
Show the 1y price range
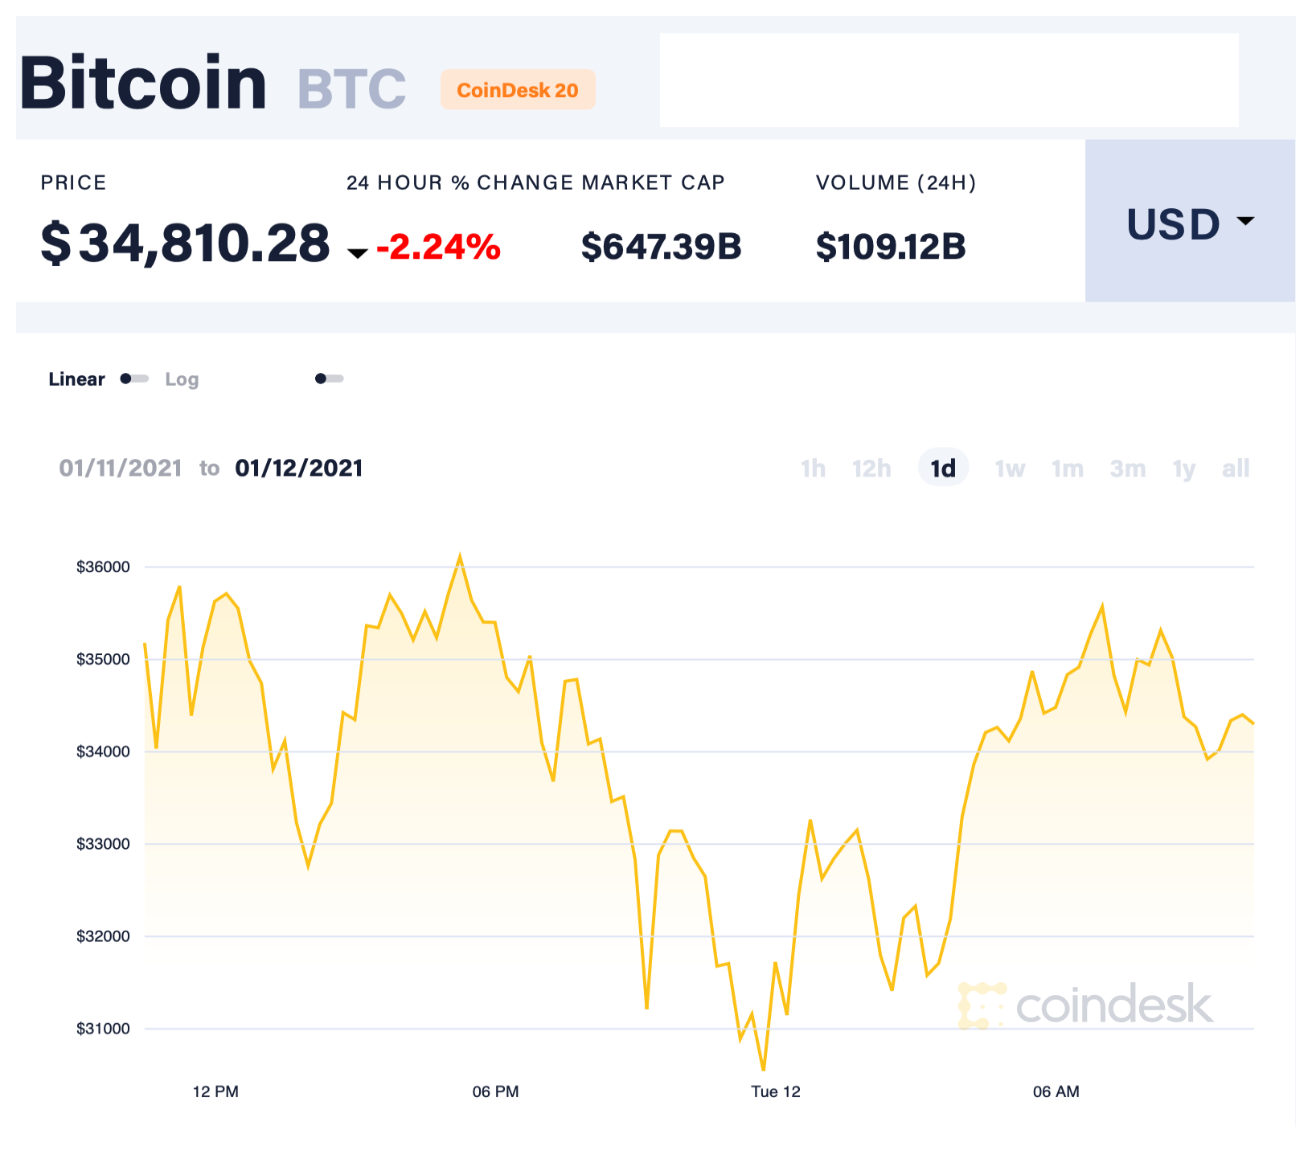(x=1183, y=469)
